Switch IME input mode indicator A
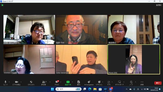The image size is (163, 92). click(138, 89)
